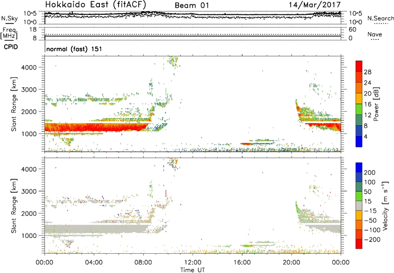The height and width of the screenshot is (273, 394).
Task: Click the 'Velocity [m s⁻¹]' colorbar label
Action: click(x=385, y=205)
